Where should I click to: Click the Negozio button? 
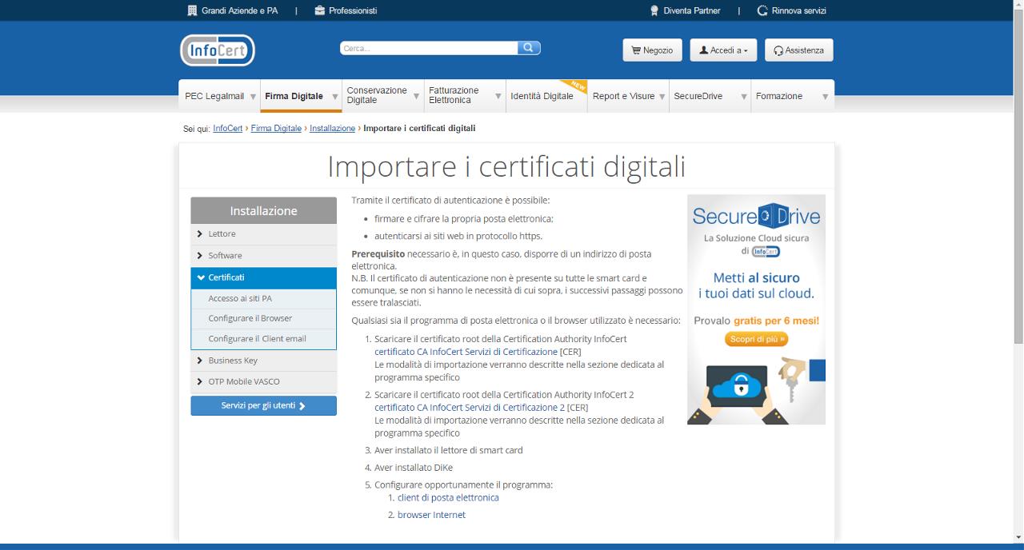pos(652,50)
